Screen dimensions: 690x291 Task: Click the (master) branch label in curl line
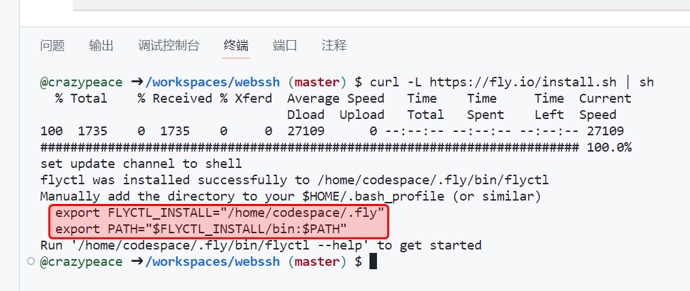click(x=314, y=82)
